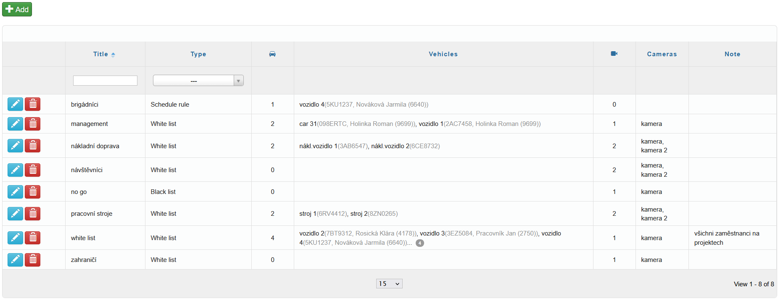Sort table by Type header
This screenshot has width=778, height=301.
pyautogui.click(x=198, y=54)
